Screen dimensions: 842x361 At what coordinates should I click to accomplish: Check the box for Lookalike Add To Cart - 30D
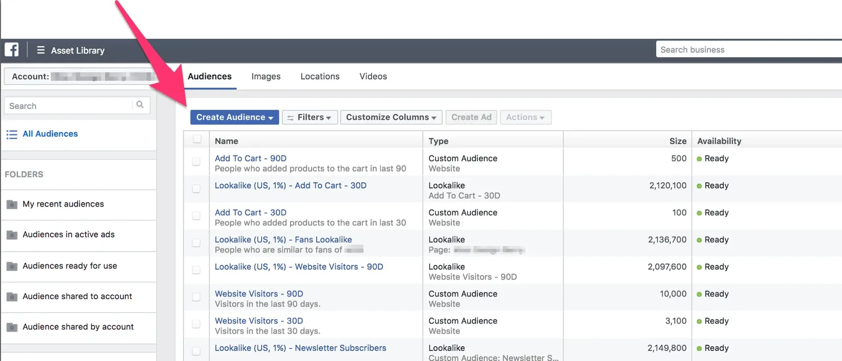196,189
